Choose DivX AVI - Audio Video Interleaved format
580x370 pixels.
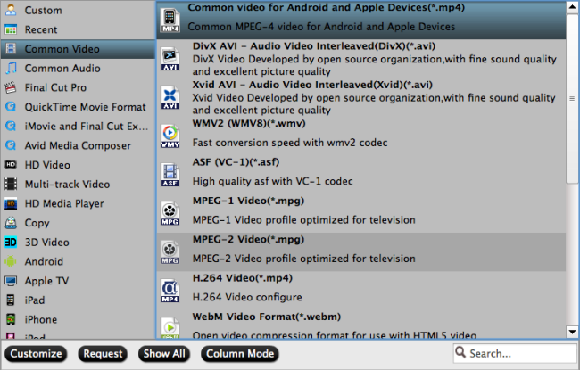(361, 59)
